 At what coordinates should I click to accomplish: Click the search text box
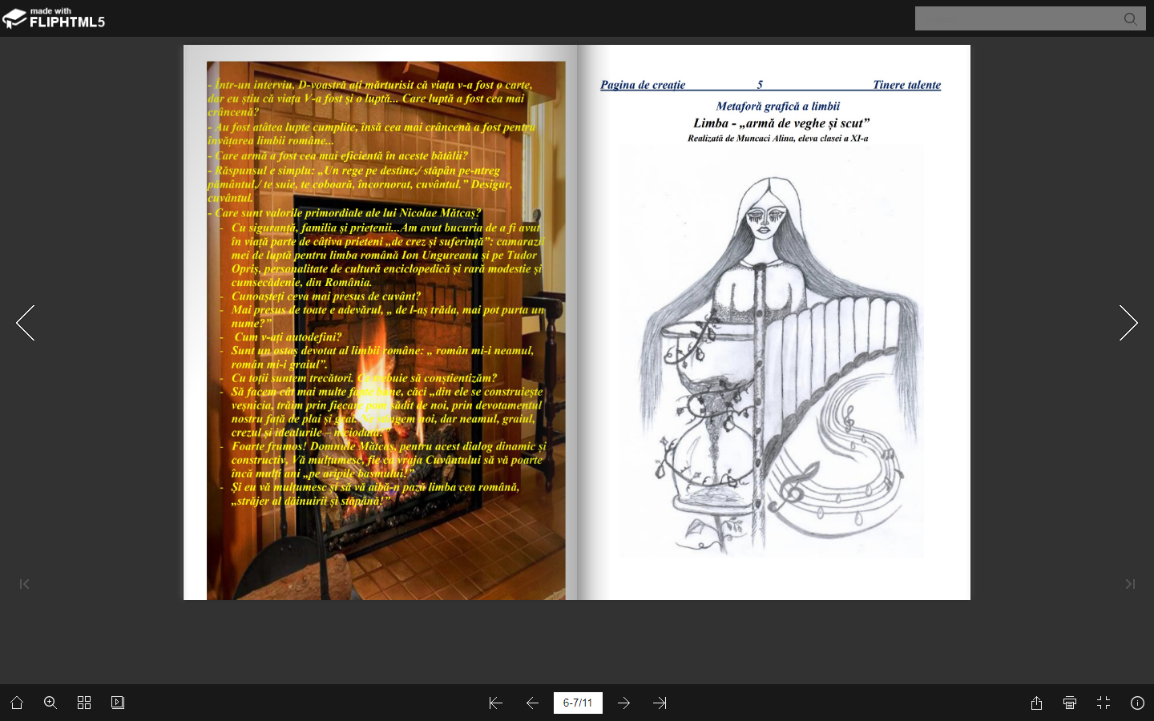[x=1018, y=18]
